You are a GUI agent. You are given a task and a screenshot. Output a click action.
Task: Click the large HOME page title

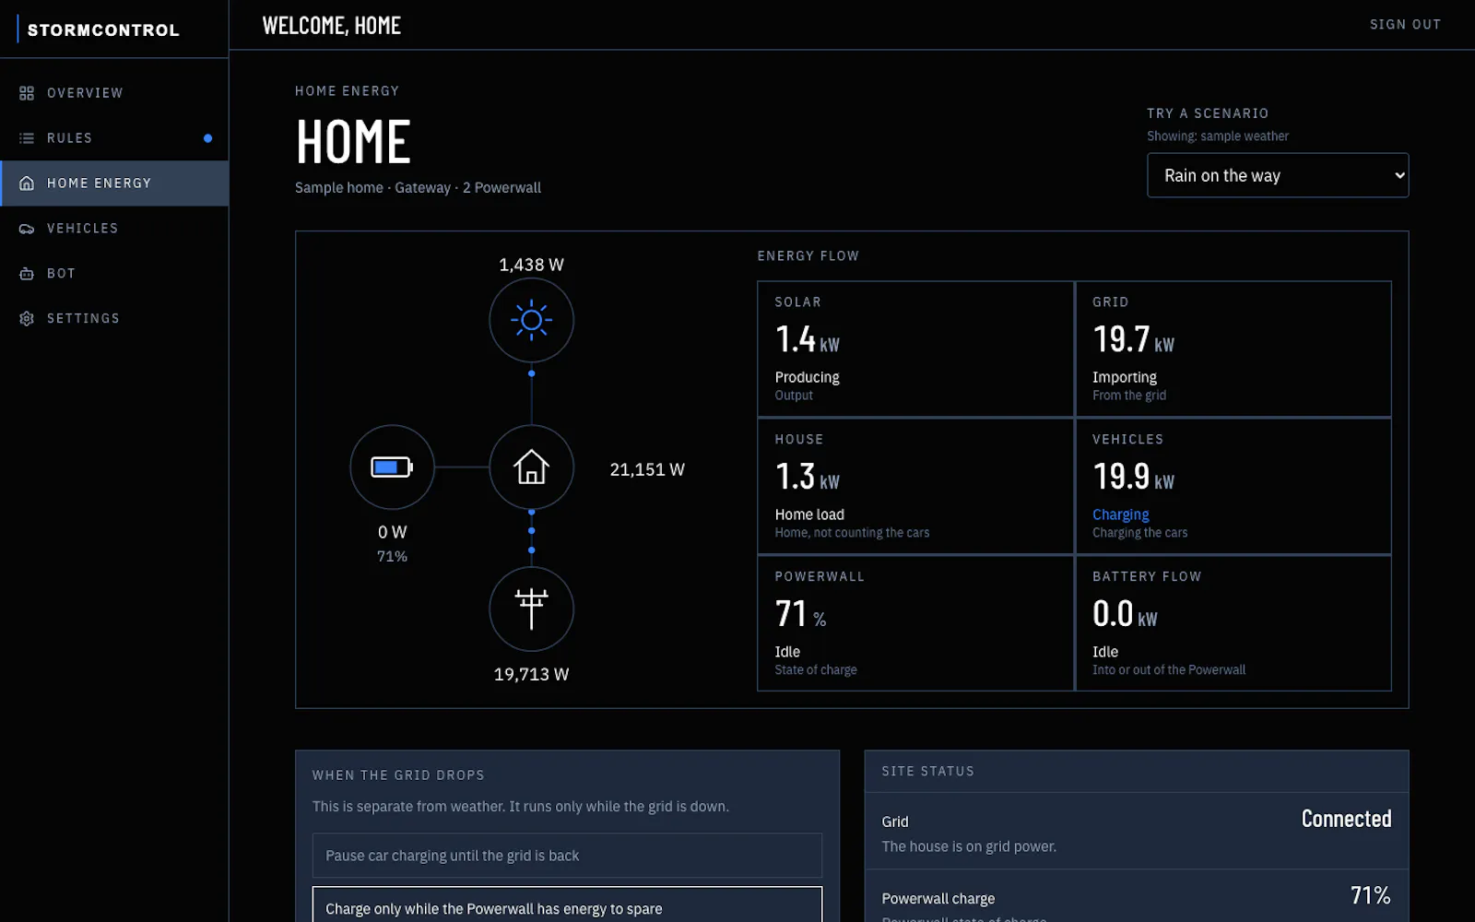coord(353,142)
